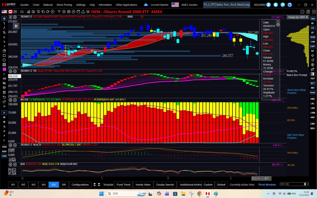Click the CHN sidebar button

(313, 42)
